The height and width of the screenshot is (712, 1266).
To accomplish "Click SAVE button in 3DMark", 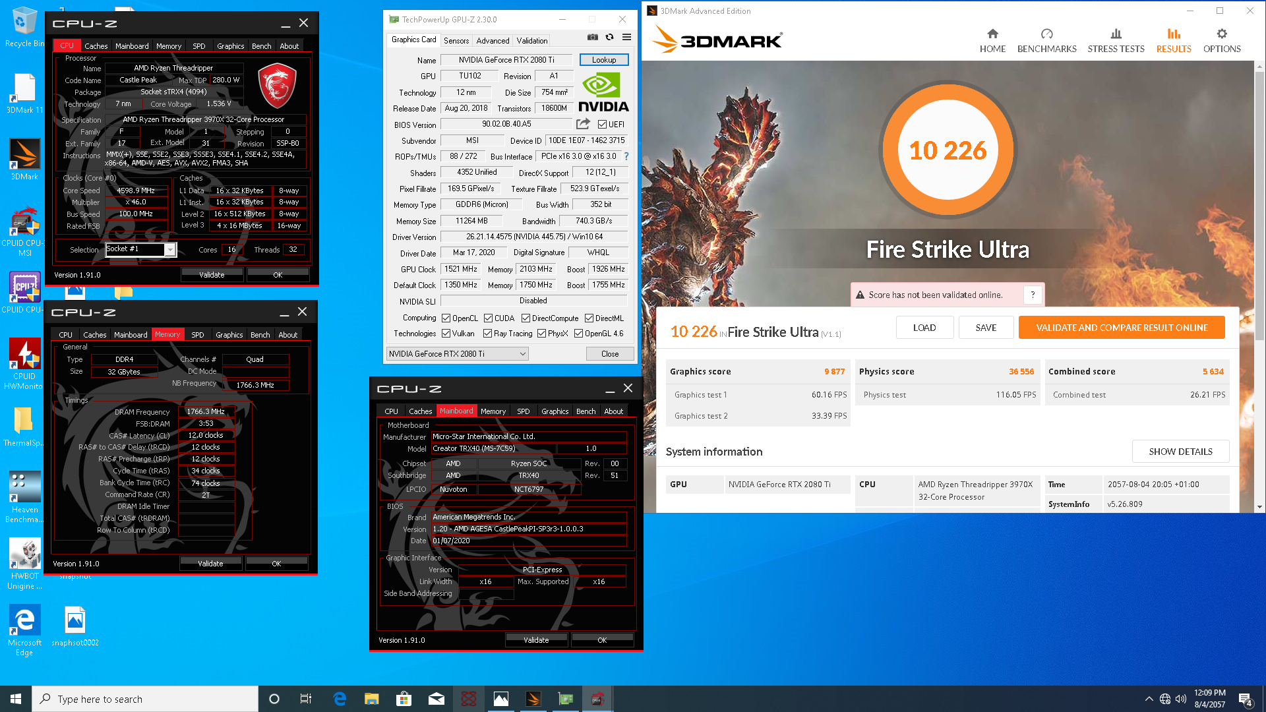I will click(x=986, y=328).
